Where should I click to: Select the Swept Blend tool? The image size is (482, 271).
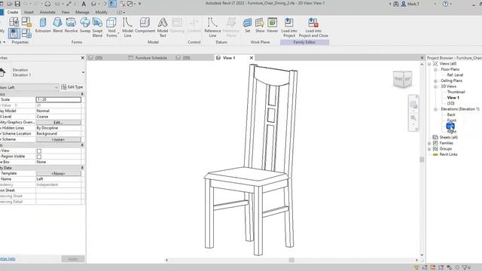coord(97,27)
